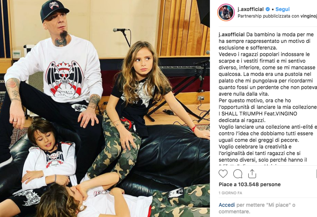
Task: View likes list: Piace a 103.548 persone
Action: pyautogui.click(x=249, y=184)
